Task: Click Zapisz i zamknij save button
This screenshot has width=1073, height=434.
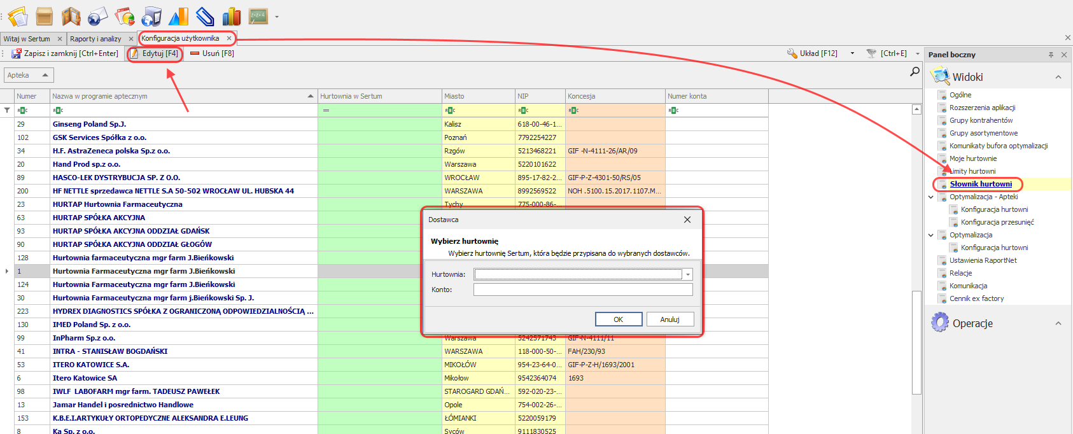Action: (65, 53)
